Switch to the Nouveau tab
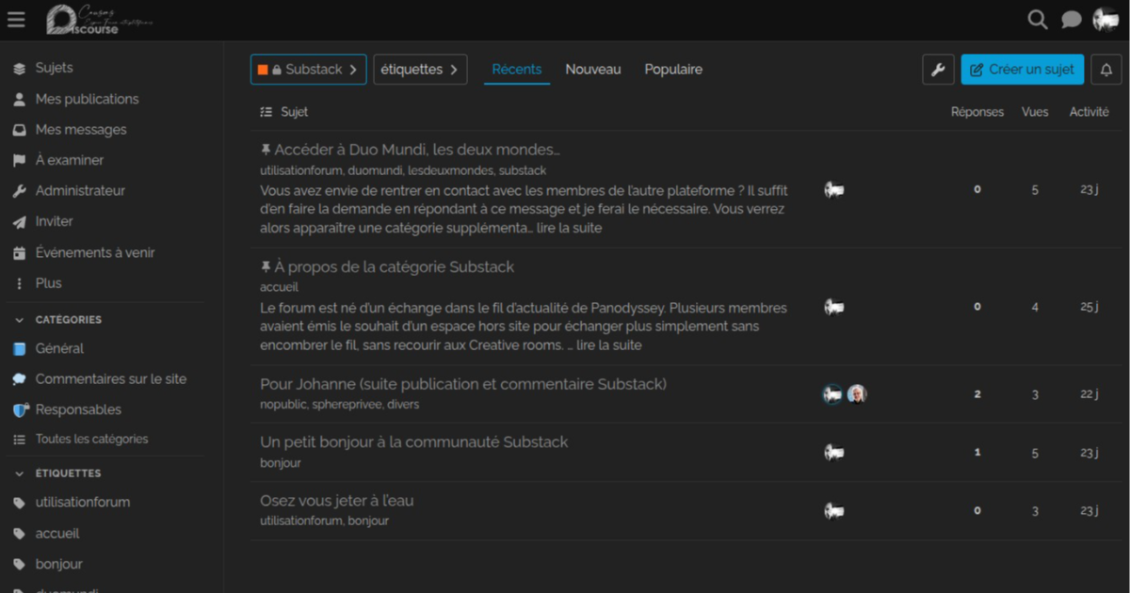The width and height of the screenshot is (1130, 593). pos(593,70)
